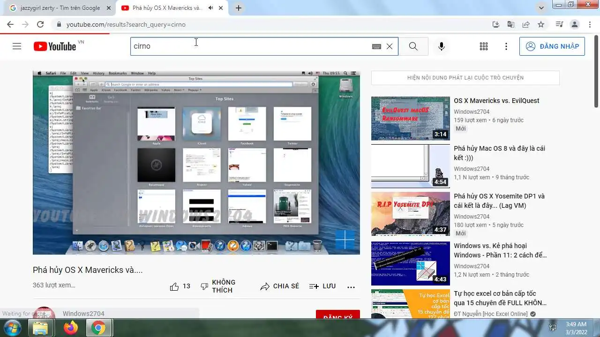The image size is (600, 337).
Task: Open the YouTube apps grid
Action: pyautogui.click(x=484, y=46)
